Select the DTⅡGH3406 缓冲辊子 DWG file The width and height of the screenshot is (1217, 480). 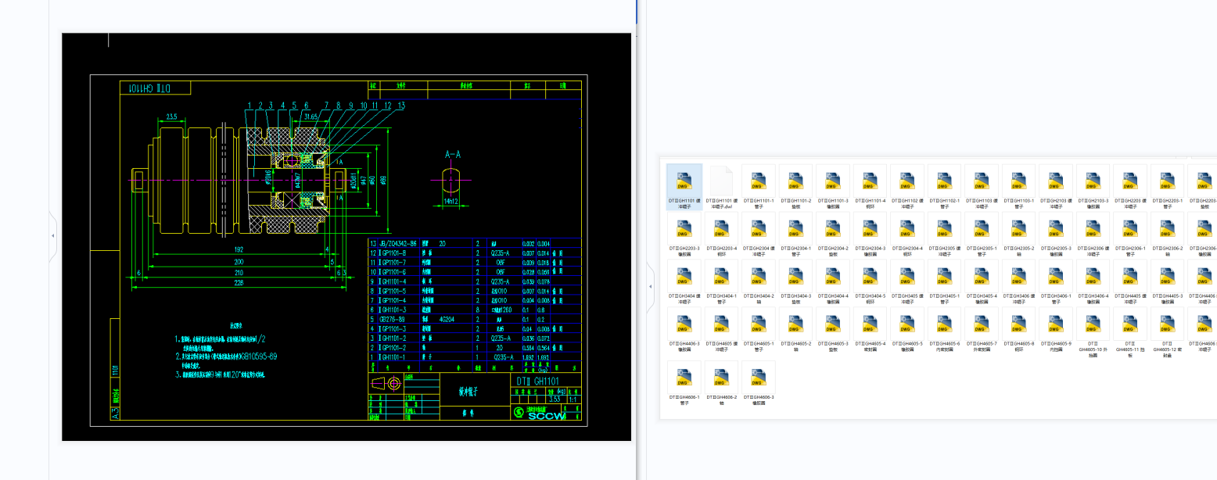(1019, 282)
